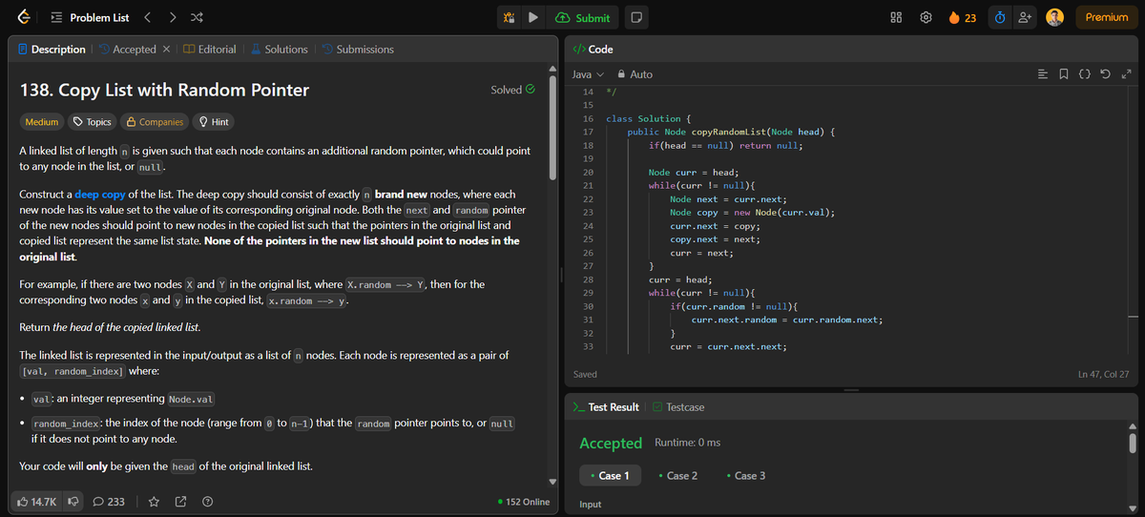Open the profile avatar menu
Viewport: 1145px width, 517px height.
pyautogui.click(x=1055, y=17)
